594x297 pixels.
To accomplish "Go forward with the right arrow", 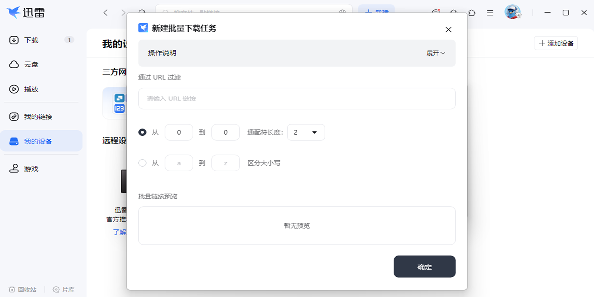I will (x=123, y=13).
